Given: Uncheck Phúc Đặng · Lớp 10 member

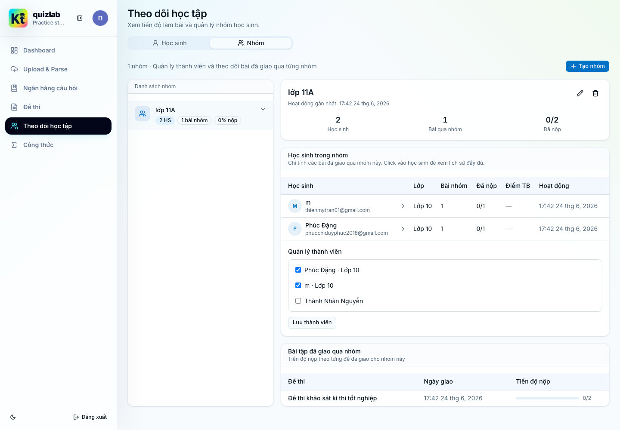Looking at the screenshot, I should pyautogui.click(x=298, y=270).
